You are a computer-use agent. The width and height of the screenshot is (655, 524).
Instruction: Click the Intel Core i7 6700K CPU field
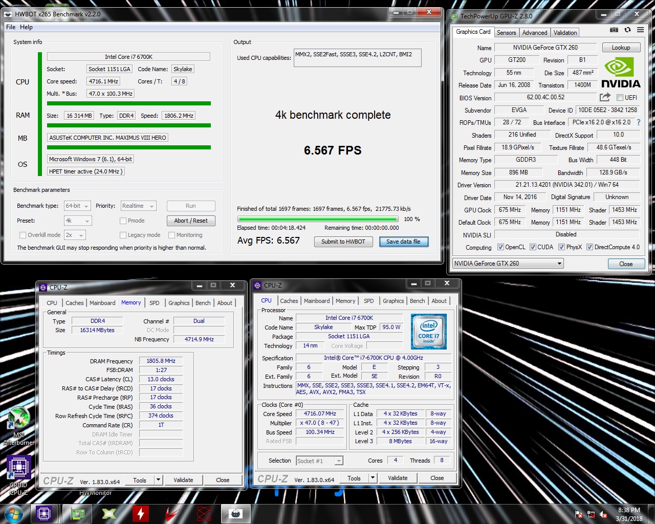128,56
